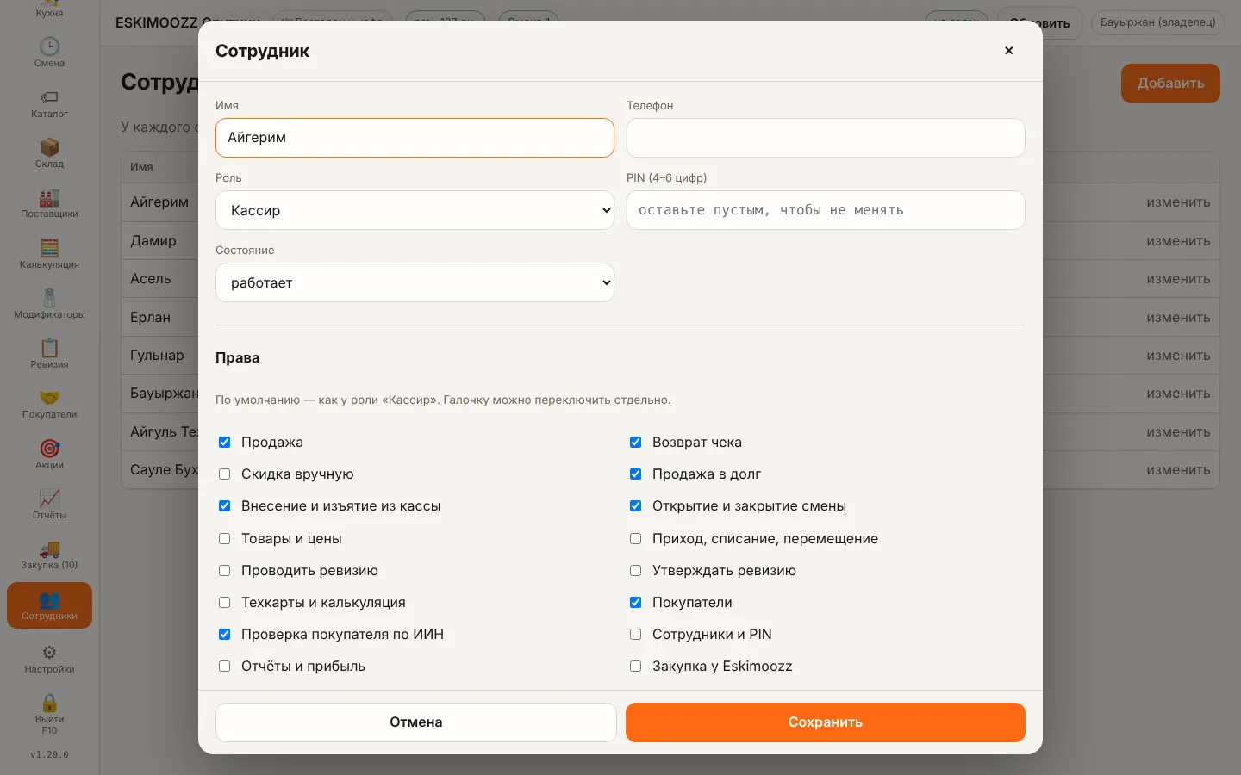
Task: Click into the Телефон input field
Action: click(826, 138)
